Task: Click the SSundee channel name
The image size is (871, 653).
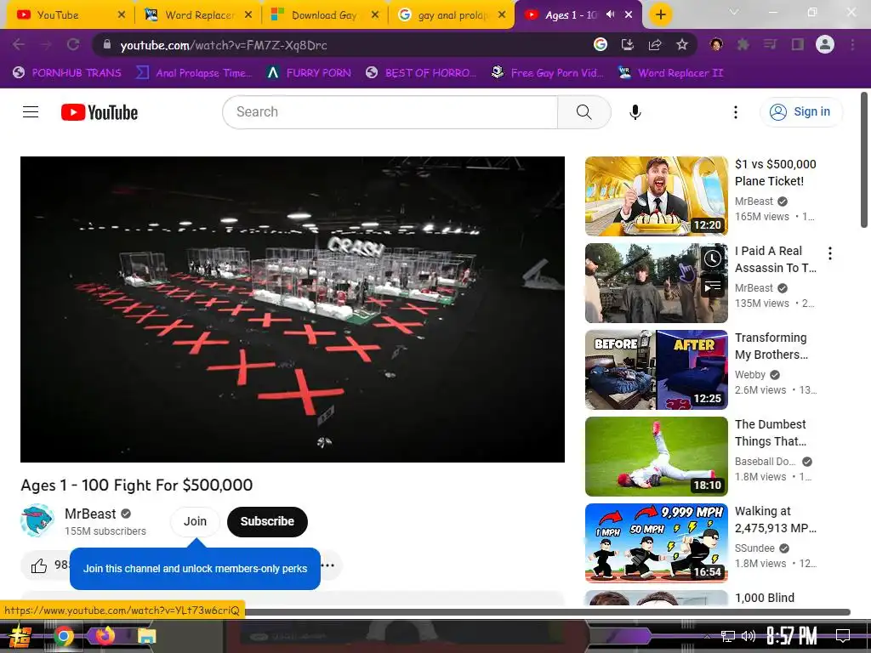Action: pyautogui.click(x=754, y=548)
